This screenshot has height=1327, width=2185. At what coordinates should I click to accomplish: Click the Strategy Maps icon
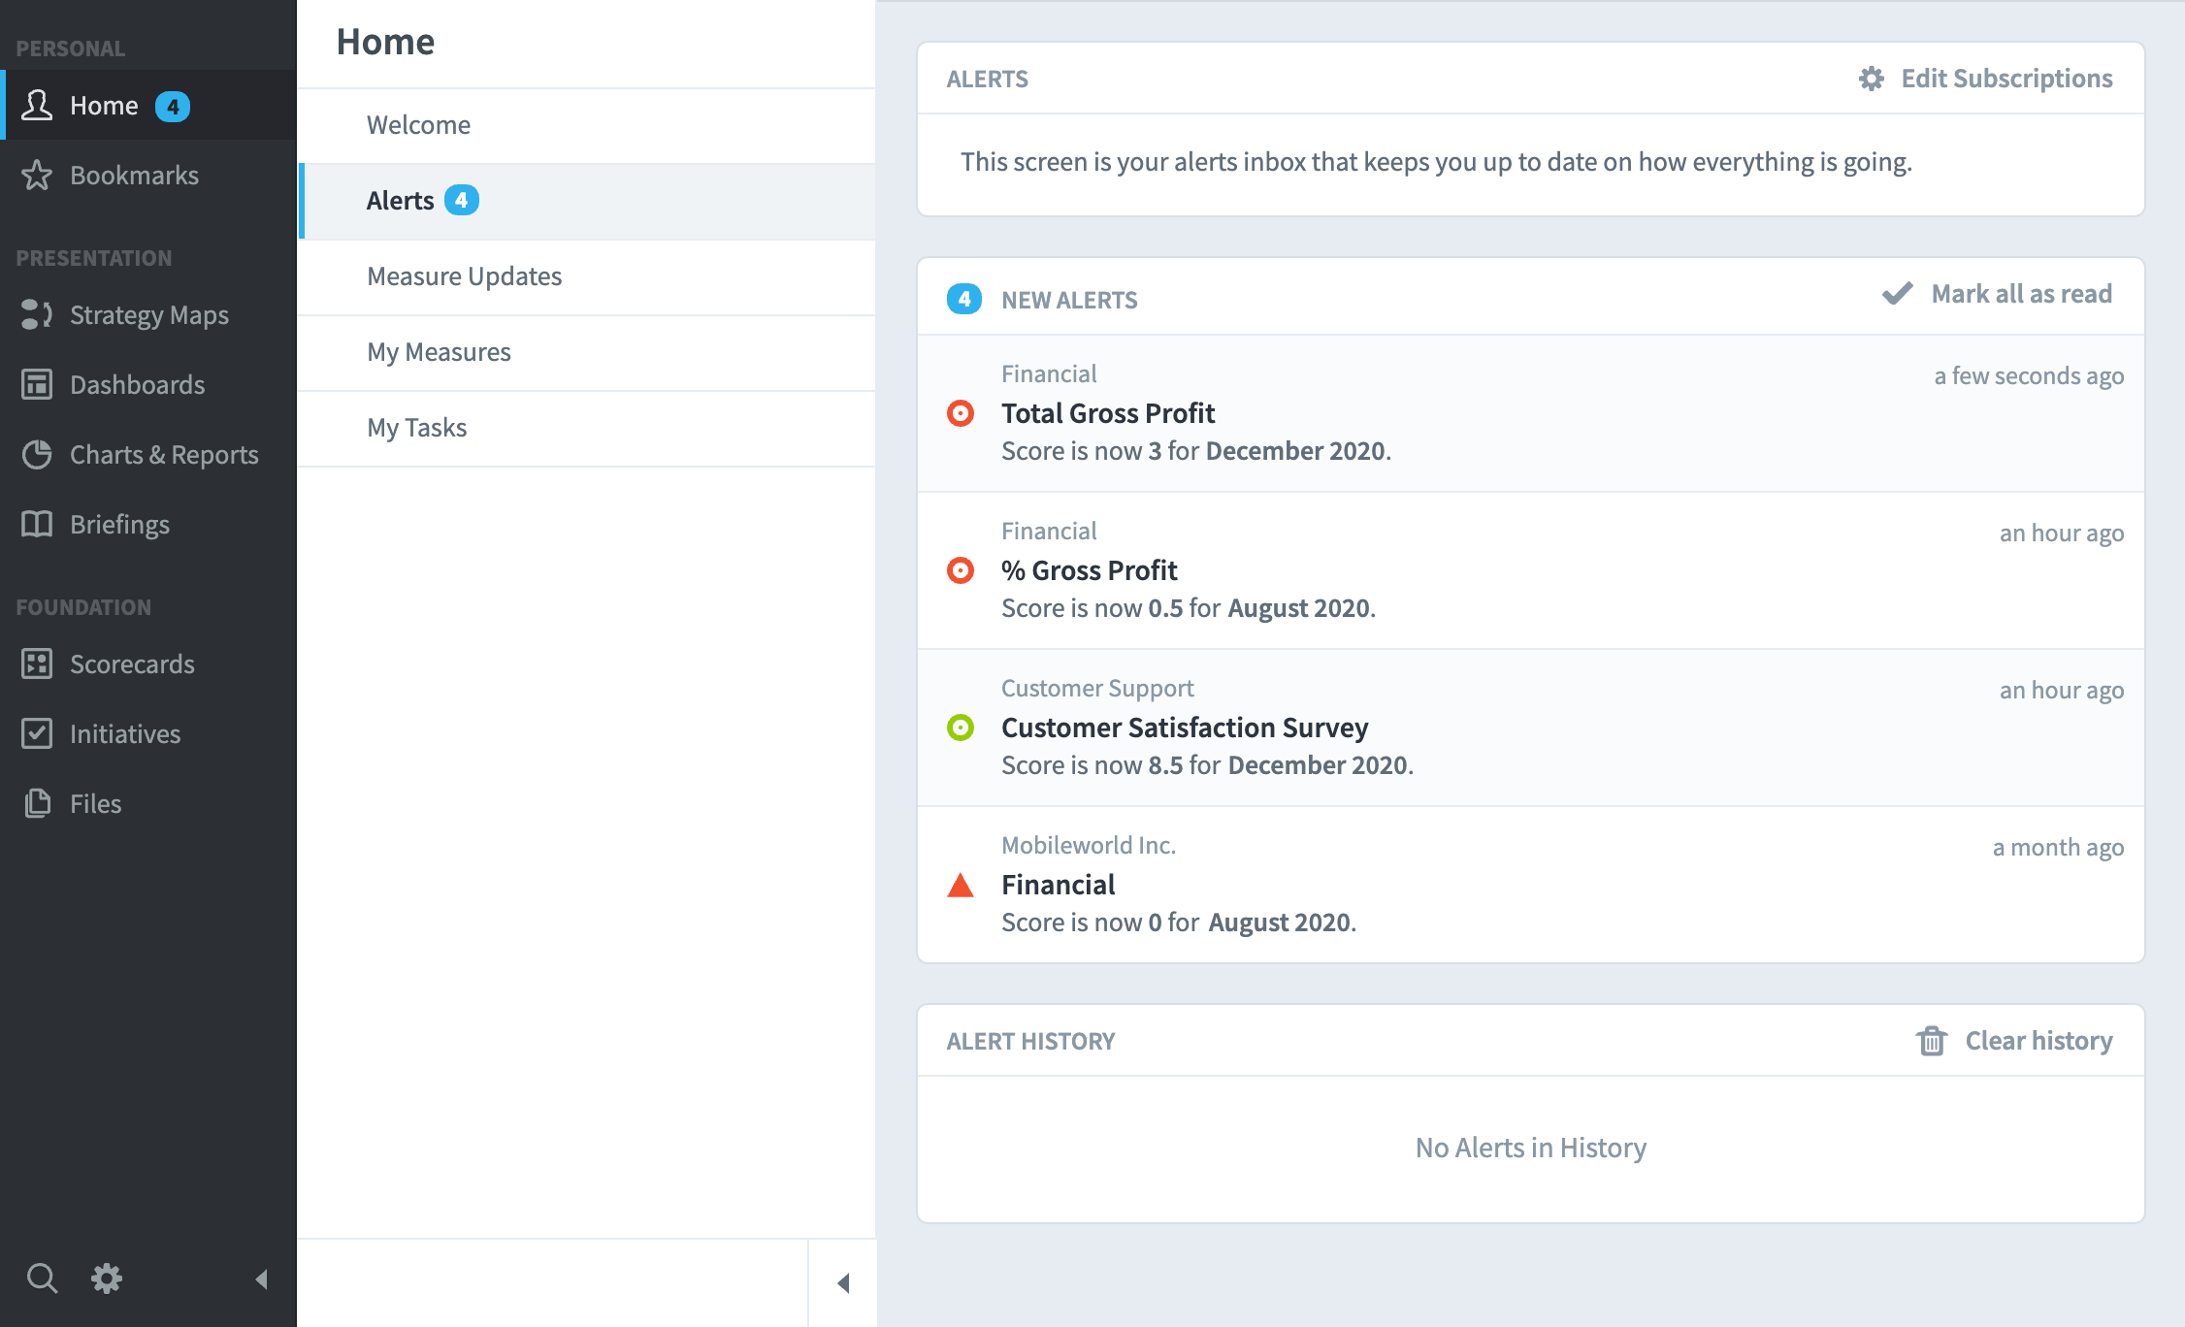coord(37,314)
